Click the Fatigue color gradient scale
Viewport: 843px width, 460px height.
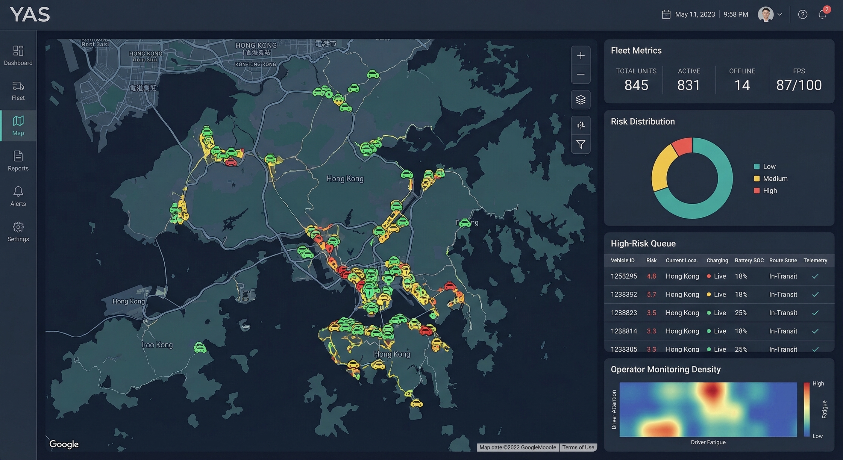pos(806,409)
